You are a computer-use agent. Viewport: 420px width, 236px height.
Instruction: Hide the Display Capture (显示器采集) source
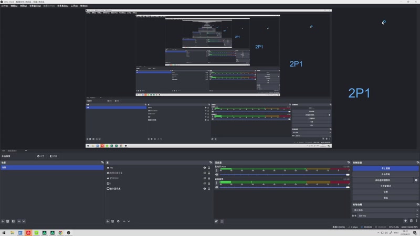[x=205, y=189]
